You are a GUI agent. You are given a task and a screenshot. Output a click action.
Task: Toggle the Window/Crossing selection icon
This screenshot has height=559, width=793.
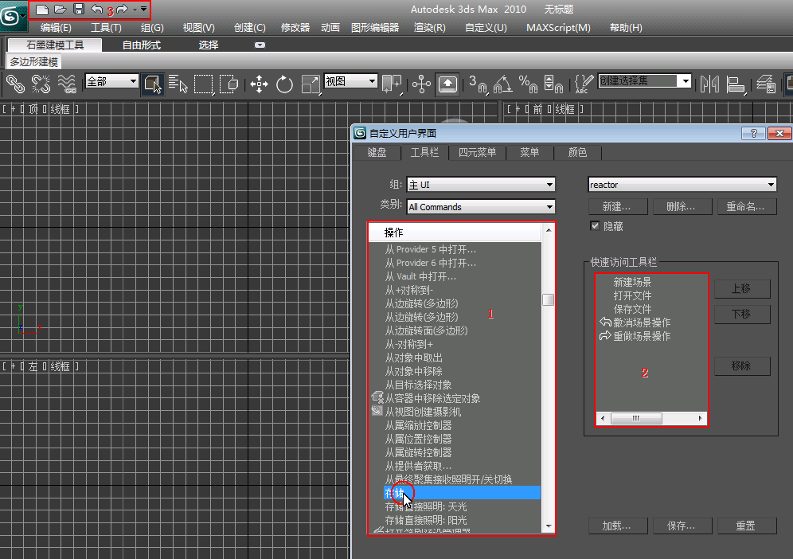coord(229,84)
